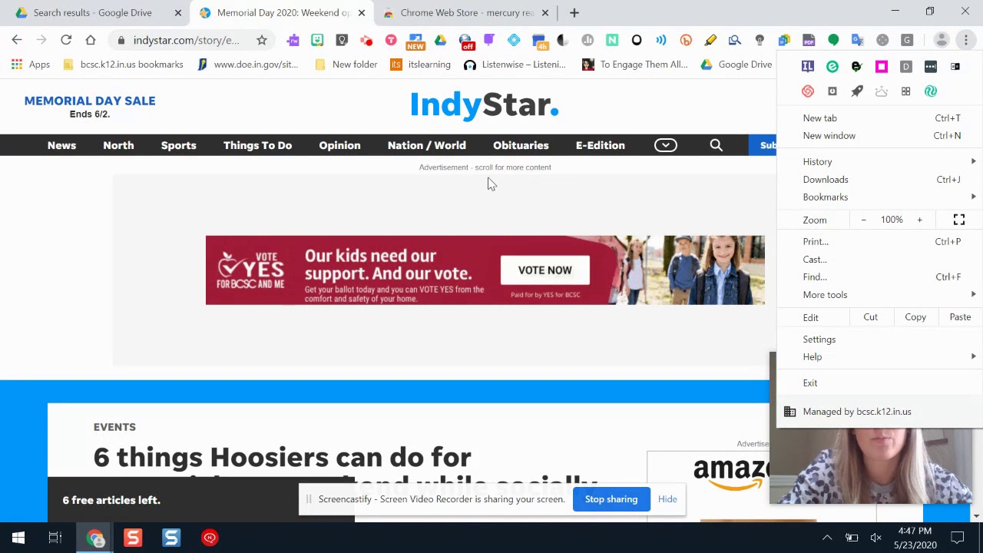The image size is (983, 553).
Task: Click the Google Translate extension icon
Action: point(858,40)
